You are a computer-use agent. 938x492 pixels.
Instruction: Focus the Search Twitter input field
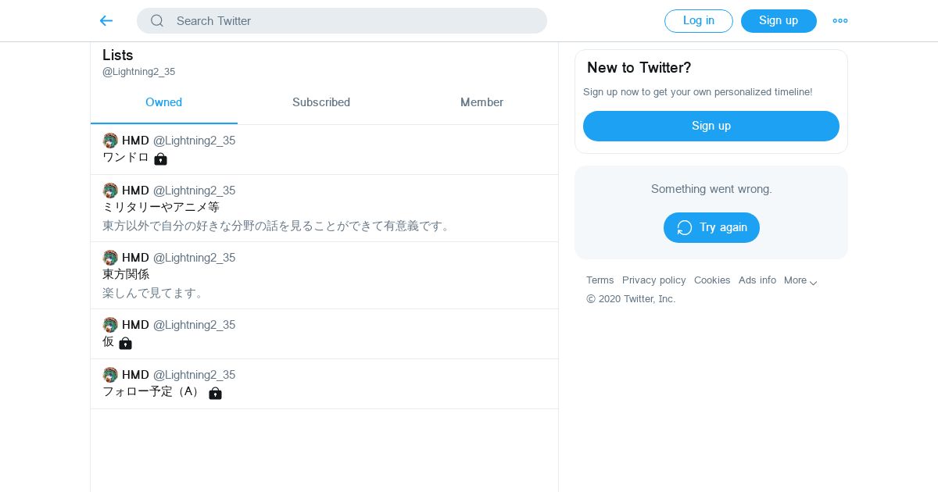(342, 21)
